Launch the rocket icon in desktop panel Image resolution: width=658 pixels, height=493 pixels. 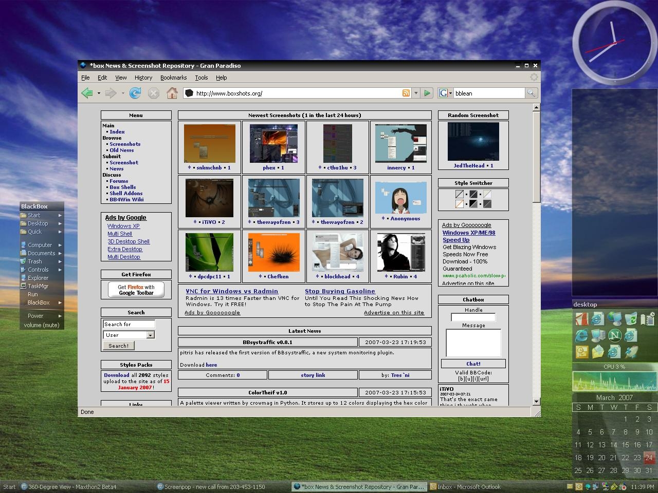click(x=631, y=352)
